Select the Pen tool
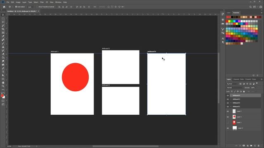Viewport: 264px width, 148px height. pos(3,68)
